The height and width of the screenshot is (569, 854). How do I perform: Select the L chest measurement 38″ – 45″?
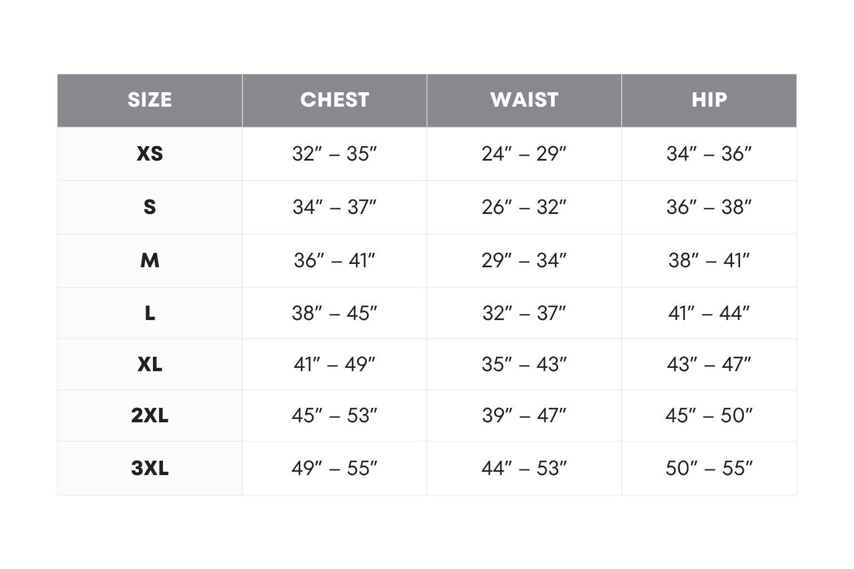pyautogui.click(x=334, y=313)
